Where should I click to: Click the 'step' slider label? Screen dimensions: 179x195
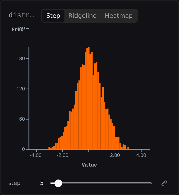(14, 183)
